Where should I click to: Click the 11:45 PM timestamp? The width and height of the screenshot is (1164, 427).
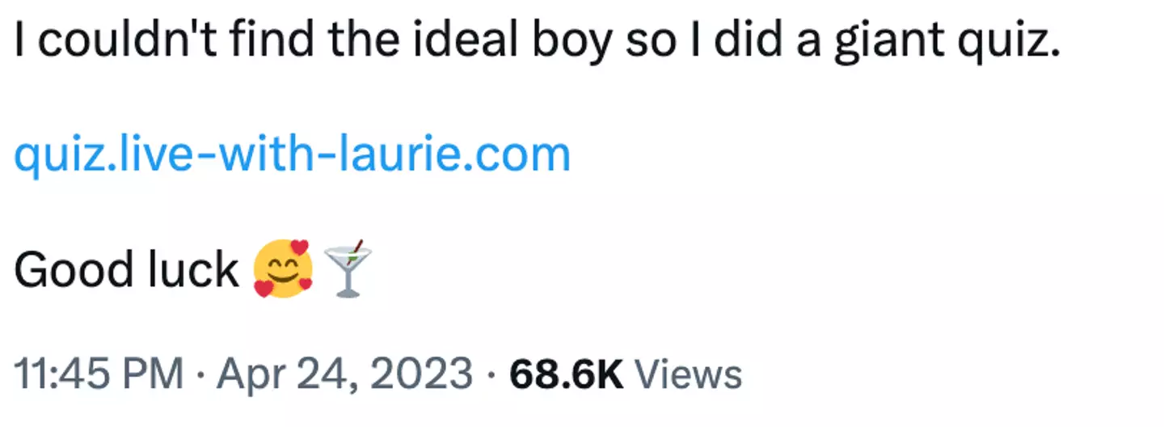[x=98, y=374]
